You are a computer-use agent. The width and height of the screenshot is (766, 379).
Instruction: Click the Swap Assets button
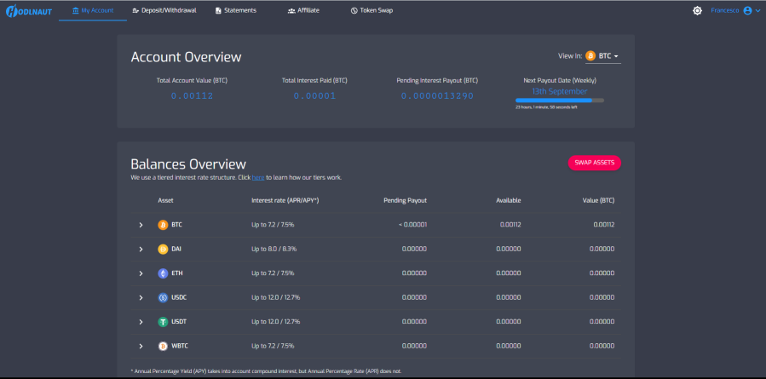594,163
